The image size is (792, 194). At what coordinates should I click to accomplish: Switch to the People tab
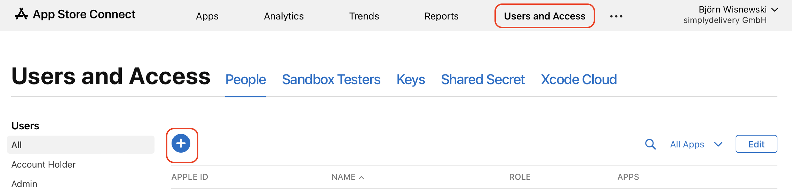[x=246, y=80]
